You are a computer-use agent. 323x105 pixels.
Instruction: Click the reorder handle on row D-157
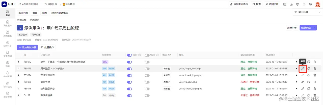pyautogui.click(x=18, y=95)
